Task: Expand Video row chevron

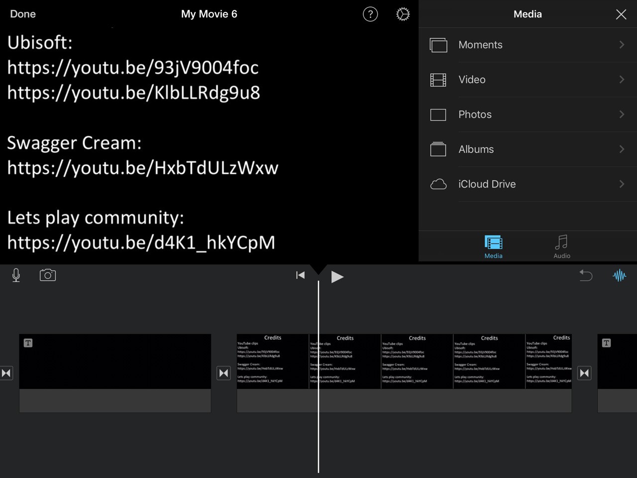Action: (622, 80)
